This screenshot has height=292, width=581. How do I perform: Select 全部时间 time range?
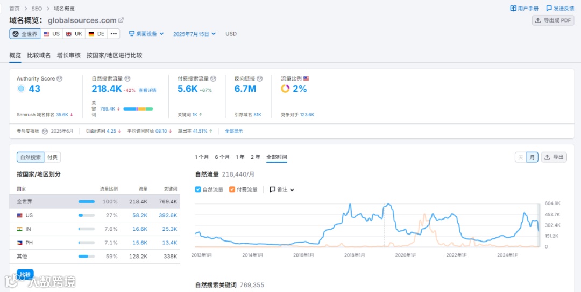point(277,157)
